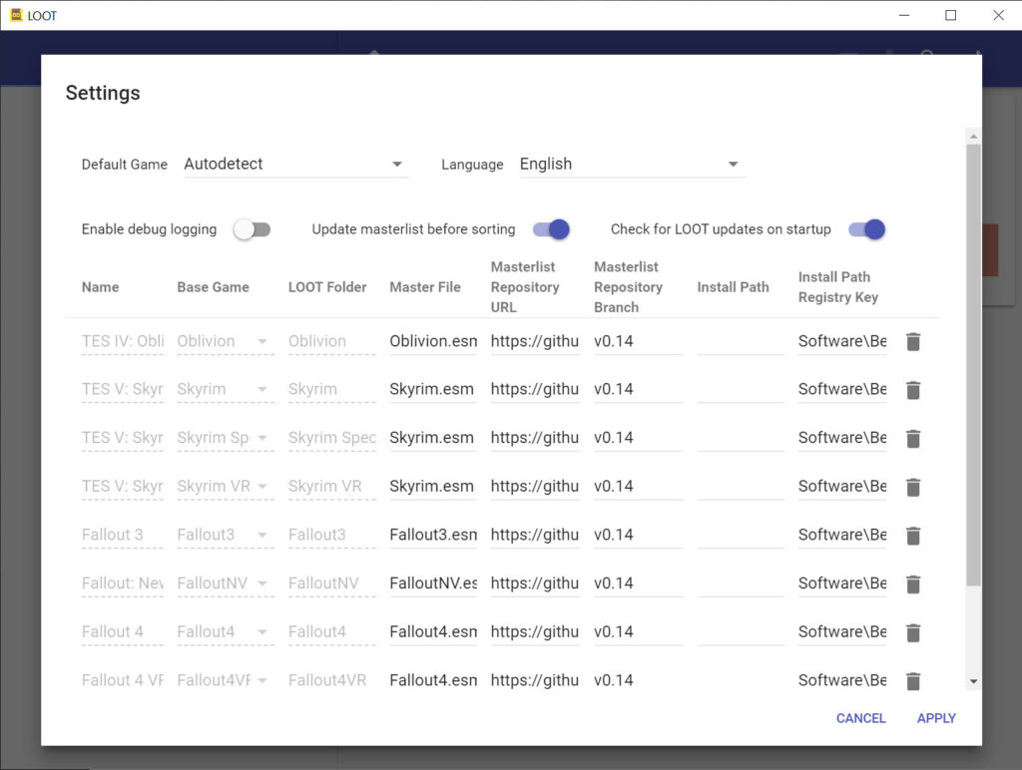Delete the Fallout 4 VR game entry
This screenshot has width=1022, height=770.
[x=913, y=681]
